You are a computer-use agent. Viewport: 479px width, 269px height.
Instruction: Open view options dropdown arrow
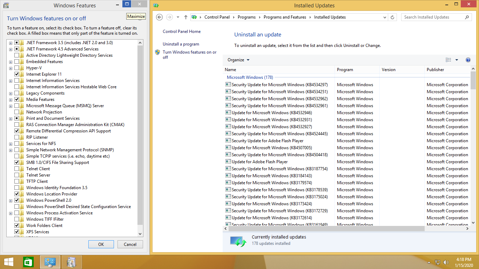[457, 60]
